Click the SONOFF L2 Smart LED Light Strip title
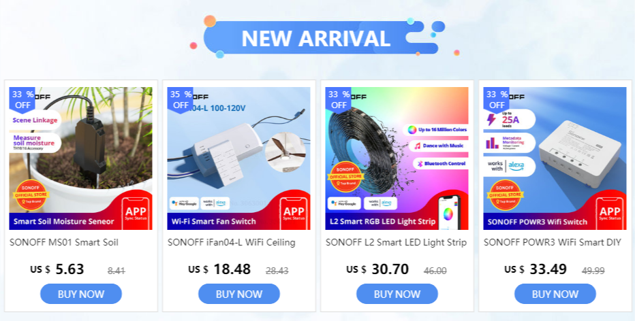The image size is (635, 321). point(396,243)
